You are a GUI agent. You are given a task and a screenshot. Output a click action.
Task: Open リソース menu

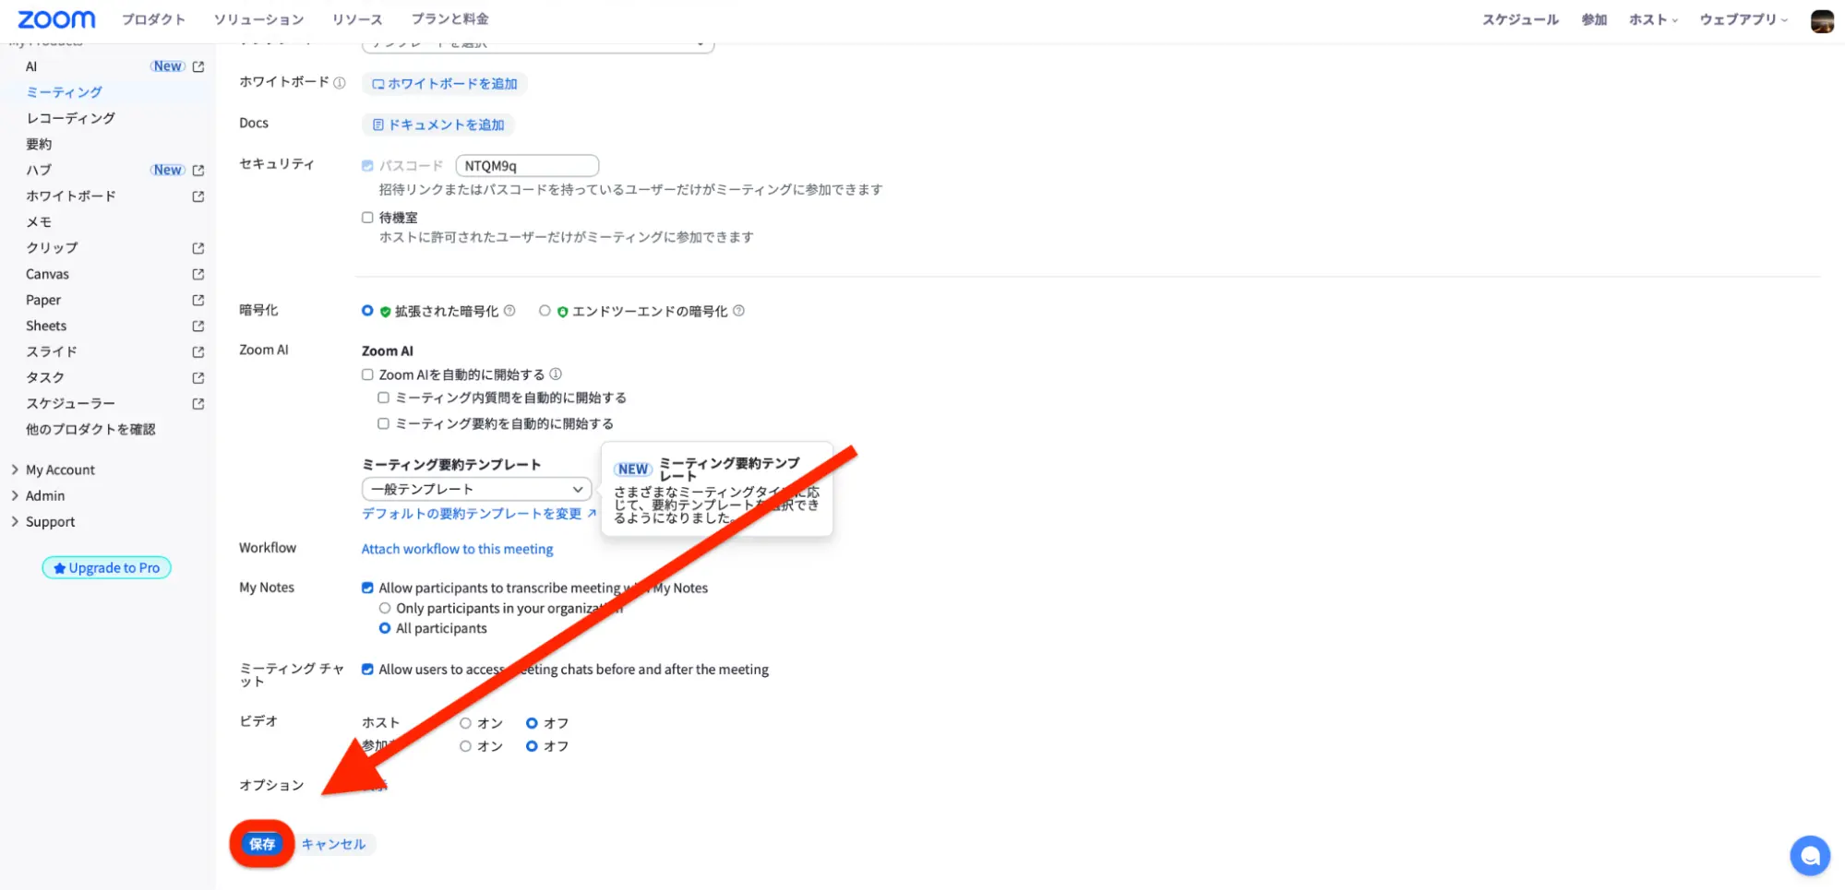coord(357,19)
